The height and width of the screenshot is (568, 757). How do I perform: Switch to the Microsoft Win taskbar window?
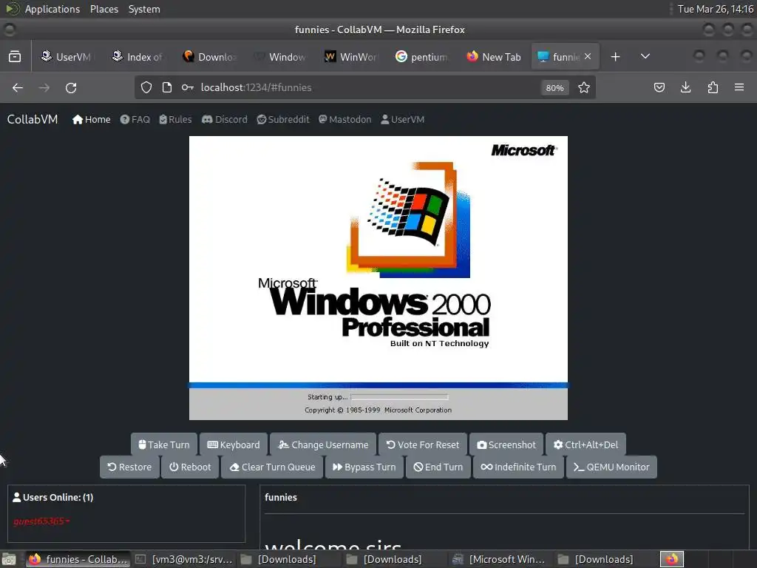click(x=500, y=559)
